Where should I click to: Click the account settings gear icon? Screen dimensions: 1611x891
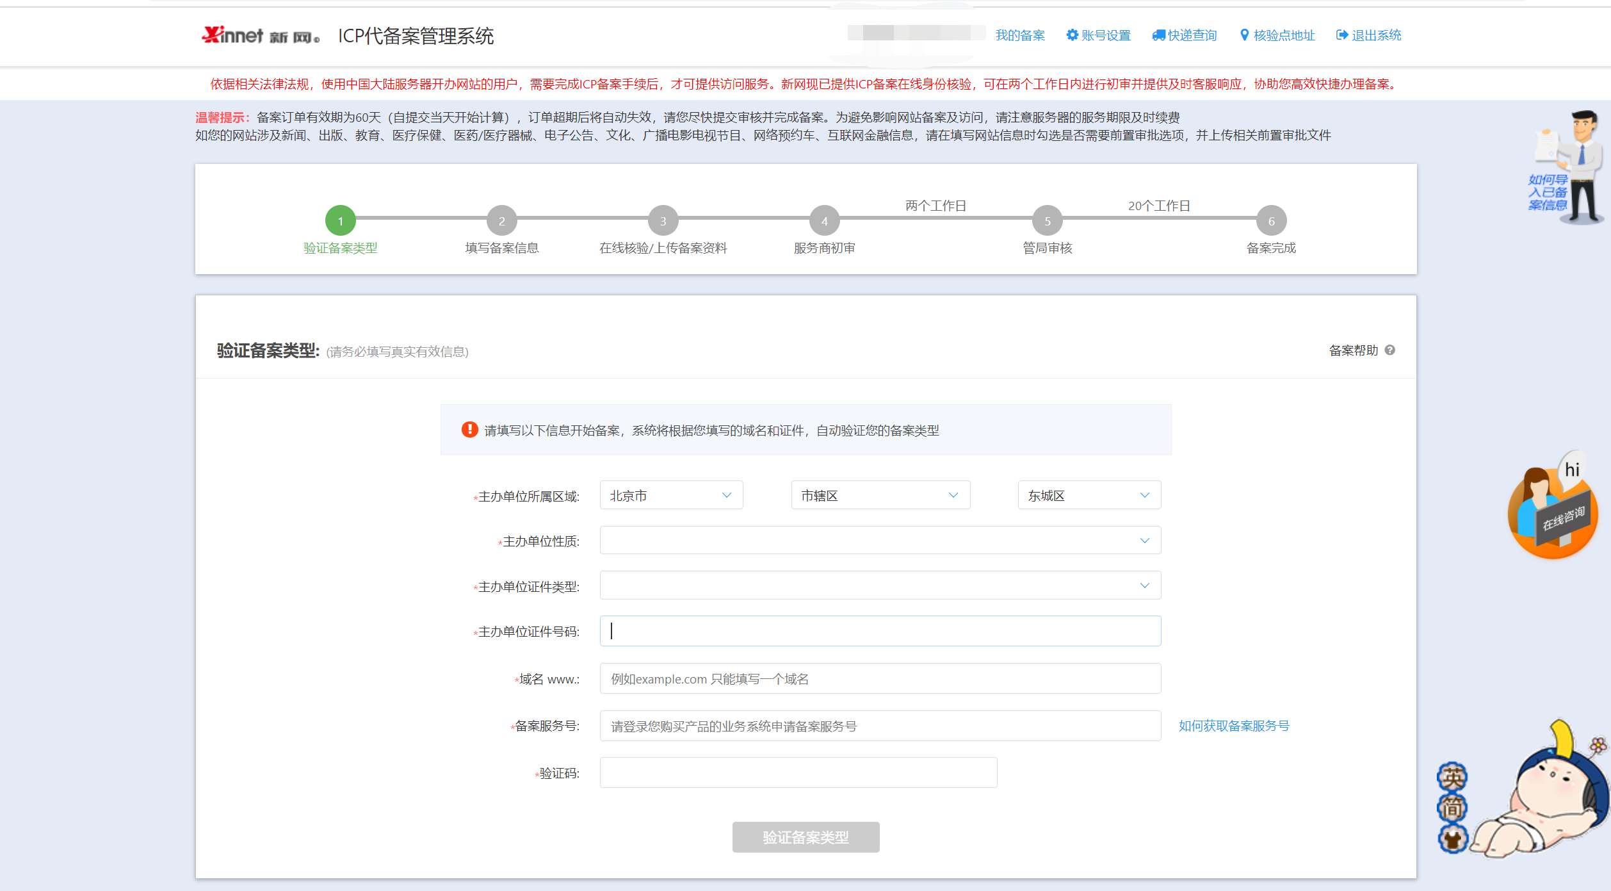tap(1072, 35)
